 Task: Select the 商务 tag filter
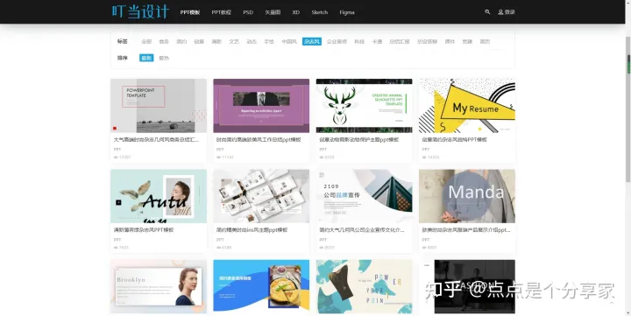pos(164,41)
